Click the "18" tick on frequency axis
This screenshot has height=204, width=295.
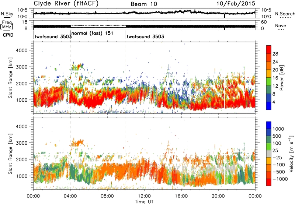[24, 22]
